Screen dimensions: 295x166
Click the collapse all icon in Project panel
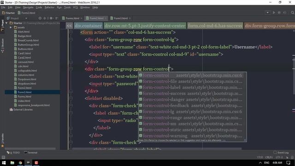(x=45, y=18)
